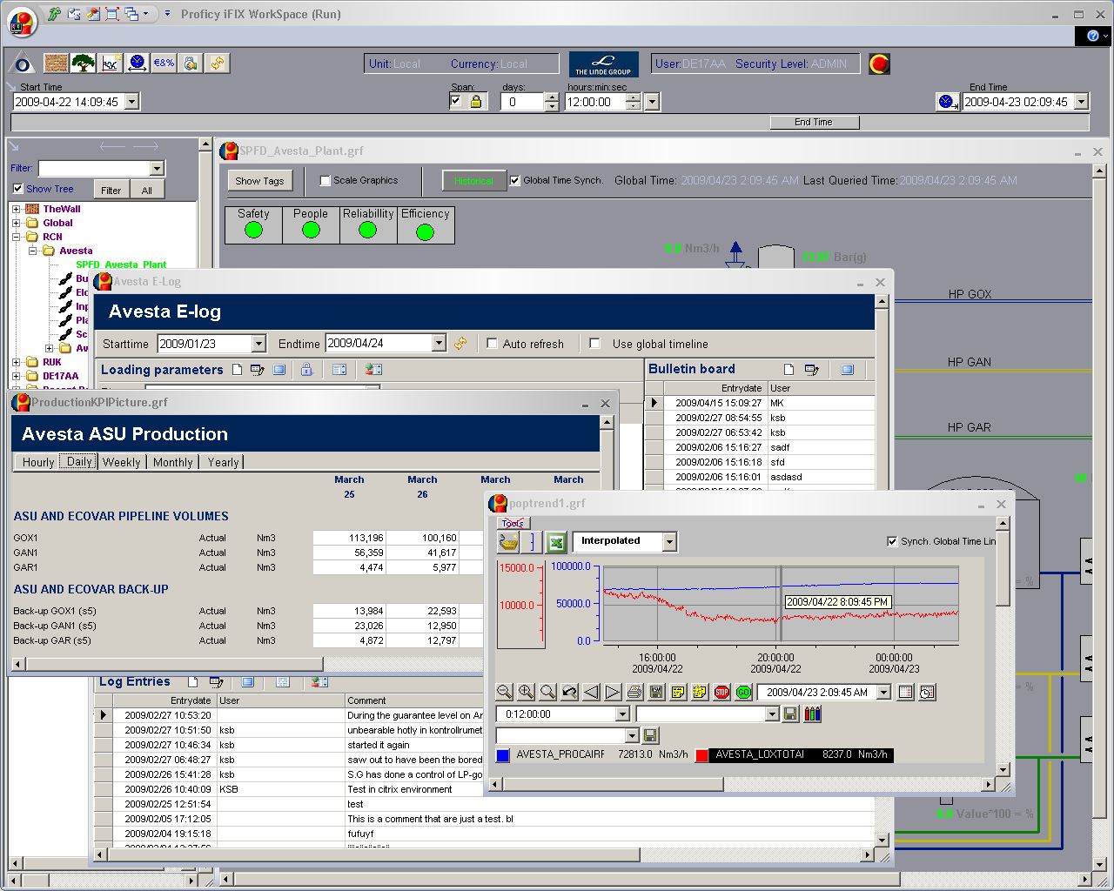Open the Filter combo box dropdown

click(158, 169)
